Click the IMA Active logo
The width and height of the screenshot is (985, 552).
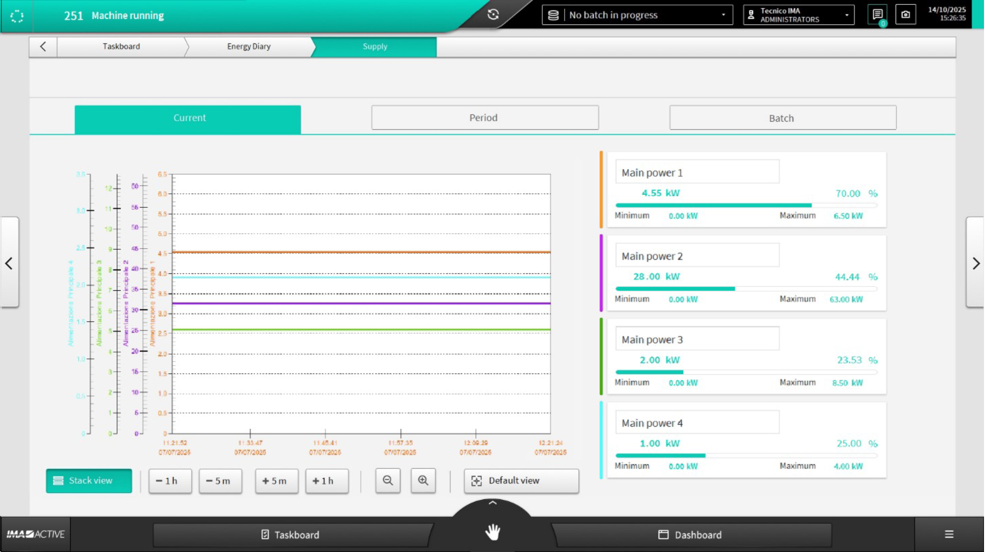point(35,534)
